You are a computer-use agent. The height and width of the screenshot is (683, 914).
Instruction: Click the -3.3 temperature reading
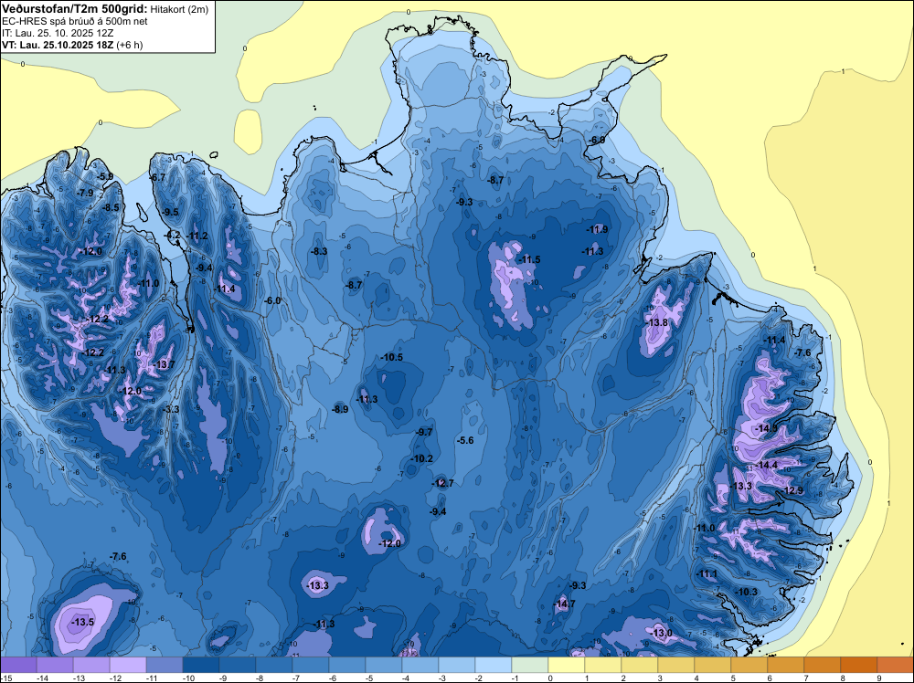pyautogui.click(x=172, y=409)
